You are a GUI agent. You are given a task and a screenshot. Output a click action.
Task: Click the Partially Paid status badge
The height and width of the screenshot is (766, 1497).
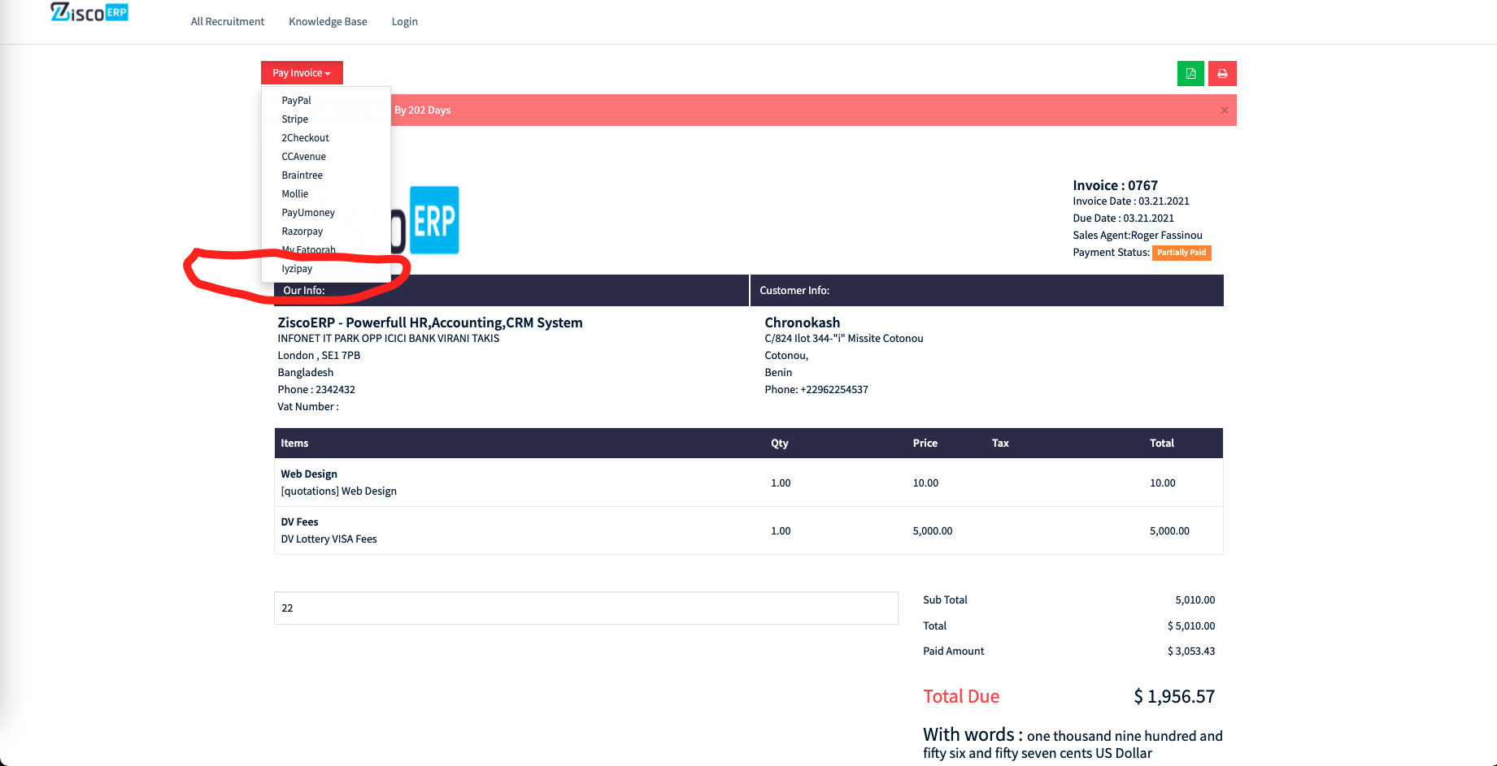(x=1181, y=253)
